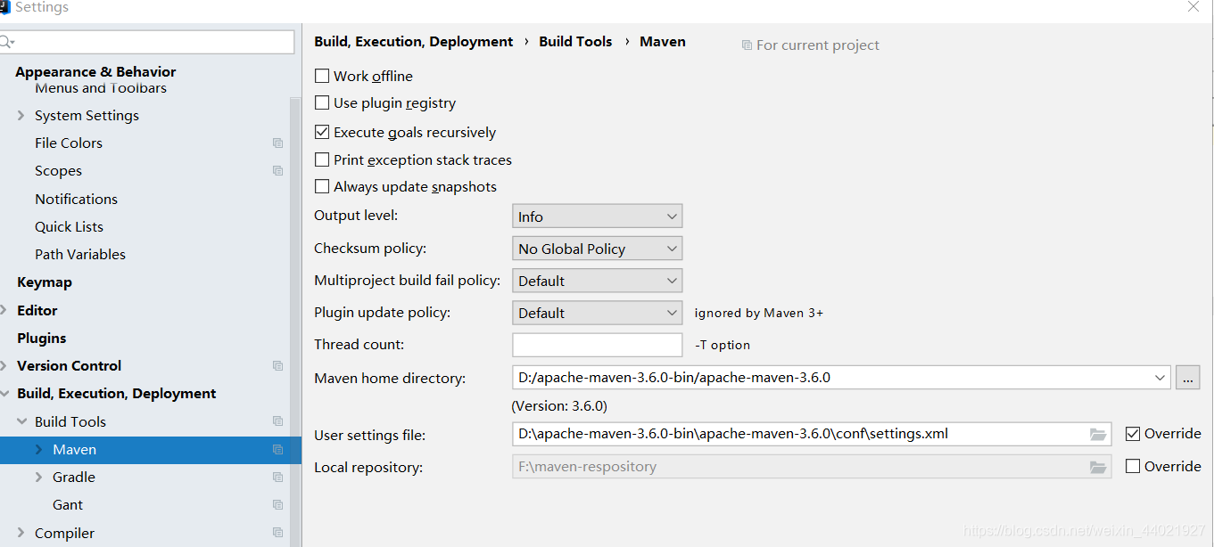
Task: Expand the Compiler tree node arrow
Action: 21,533
